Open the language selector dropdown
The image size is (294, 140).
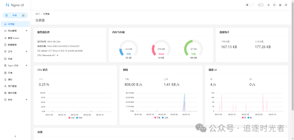(249, 5)
